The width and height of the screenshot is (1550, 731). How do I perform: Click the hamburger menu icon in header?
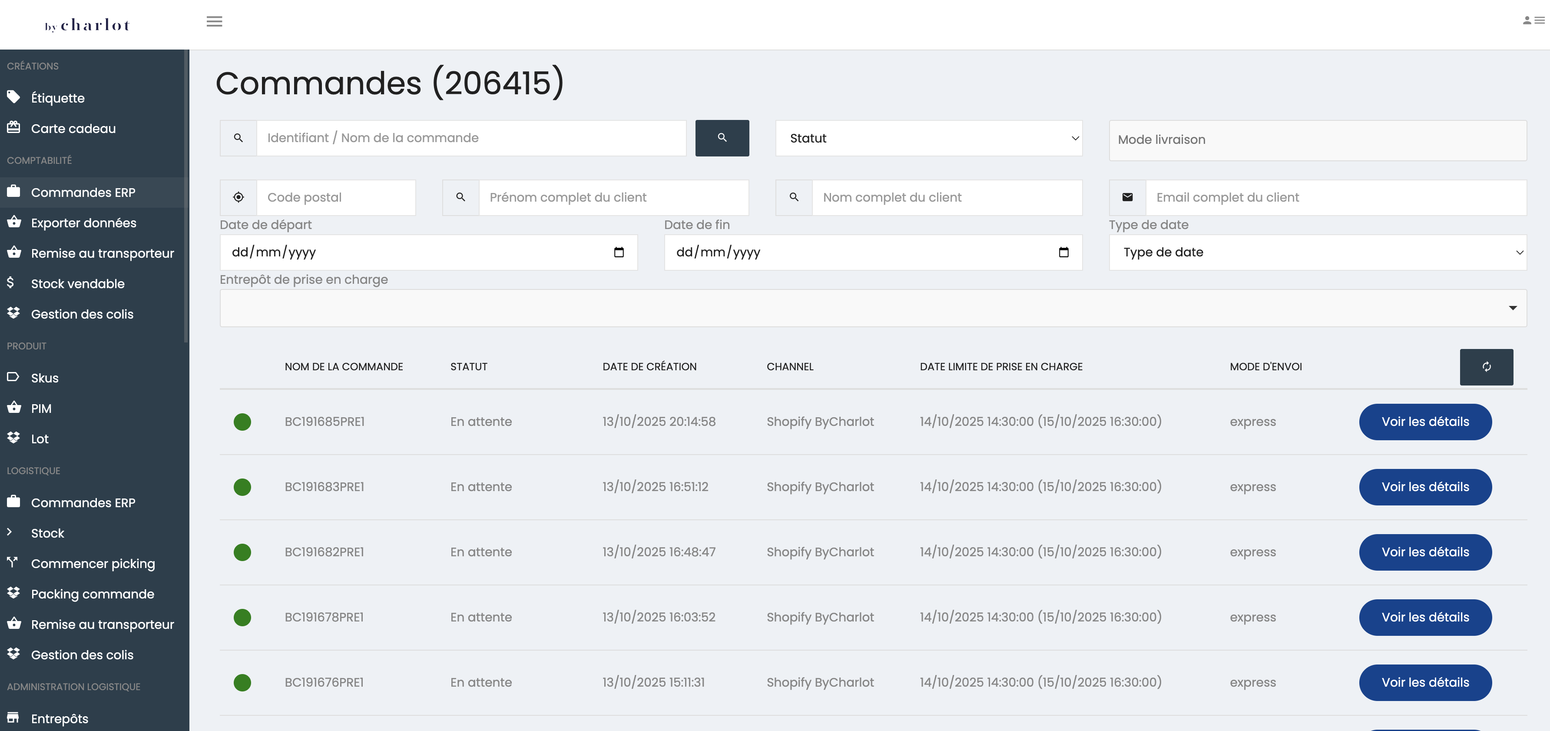click(x=214, y=22)
